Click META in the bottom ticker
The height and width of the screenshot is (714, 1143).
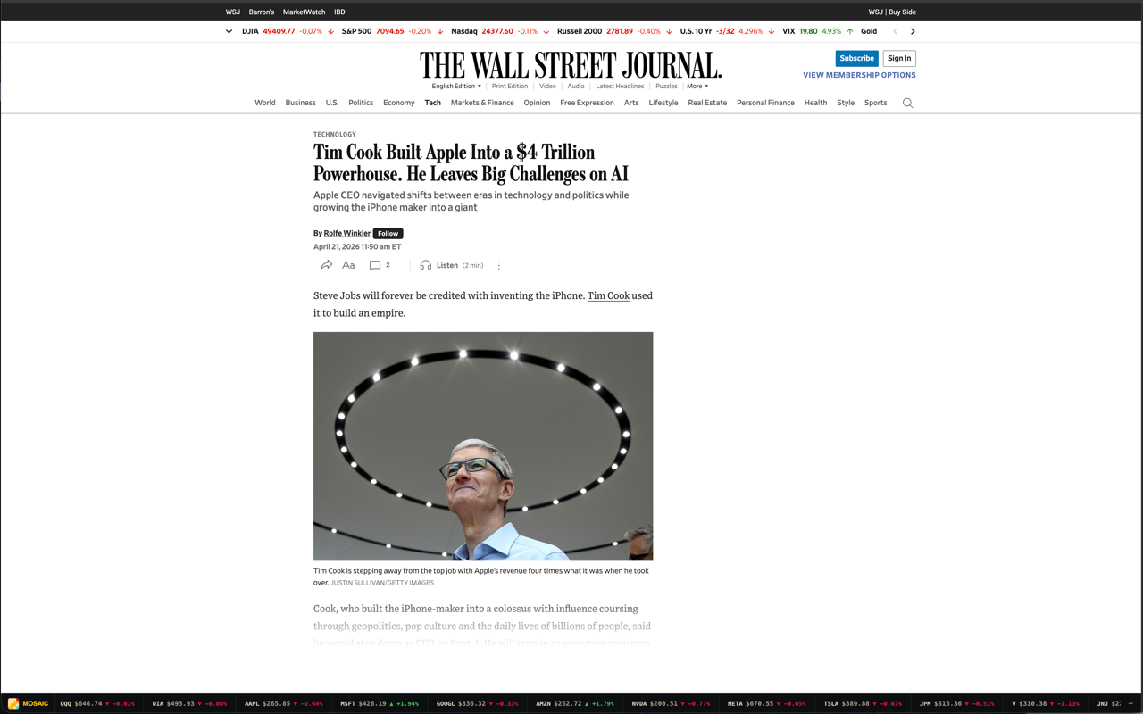[x=767, y=703]
